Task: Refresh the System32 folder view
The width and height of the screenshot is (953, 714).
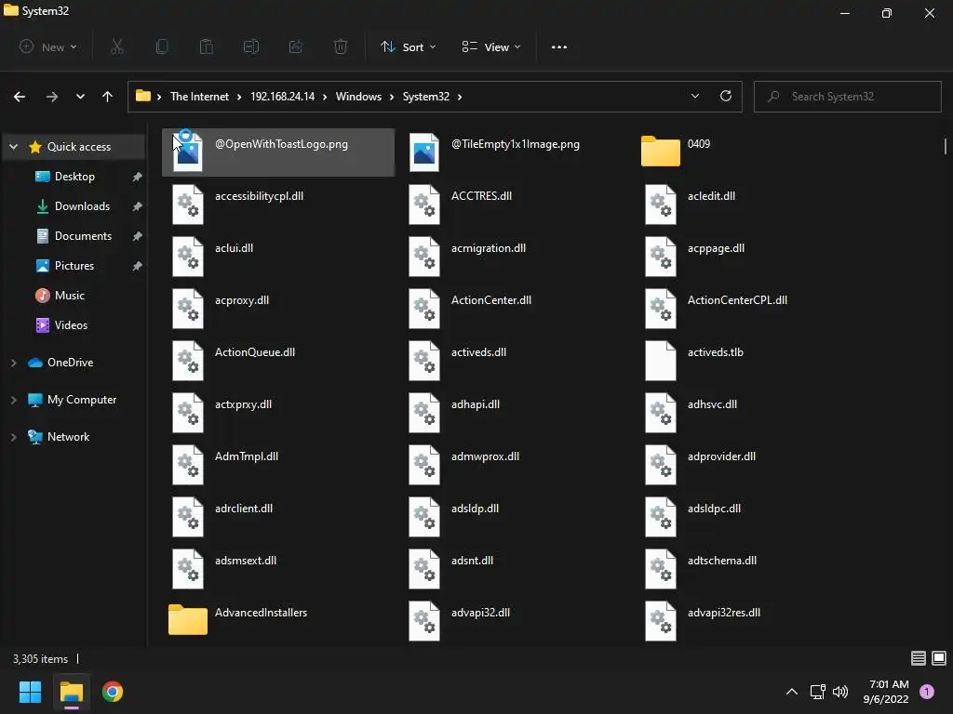Action: point(726,96)
